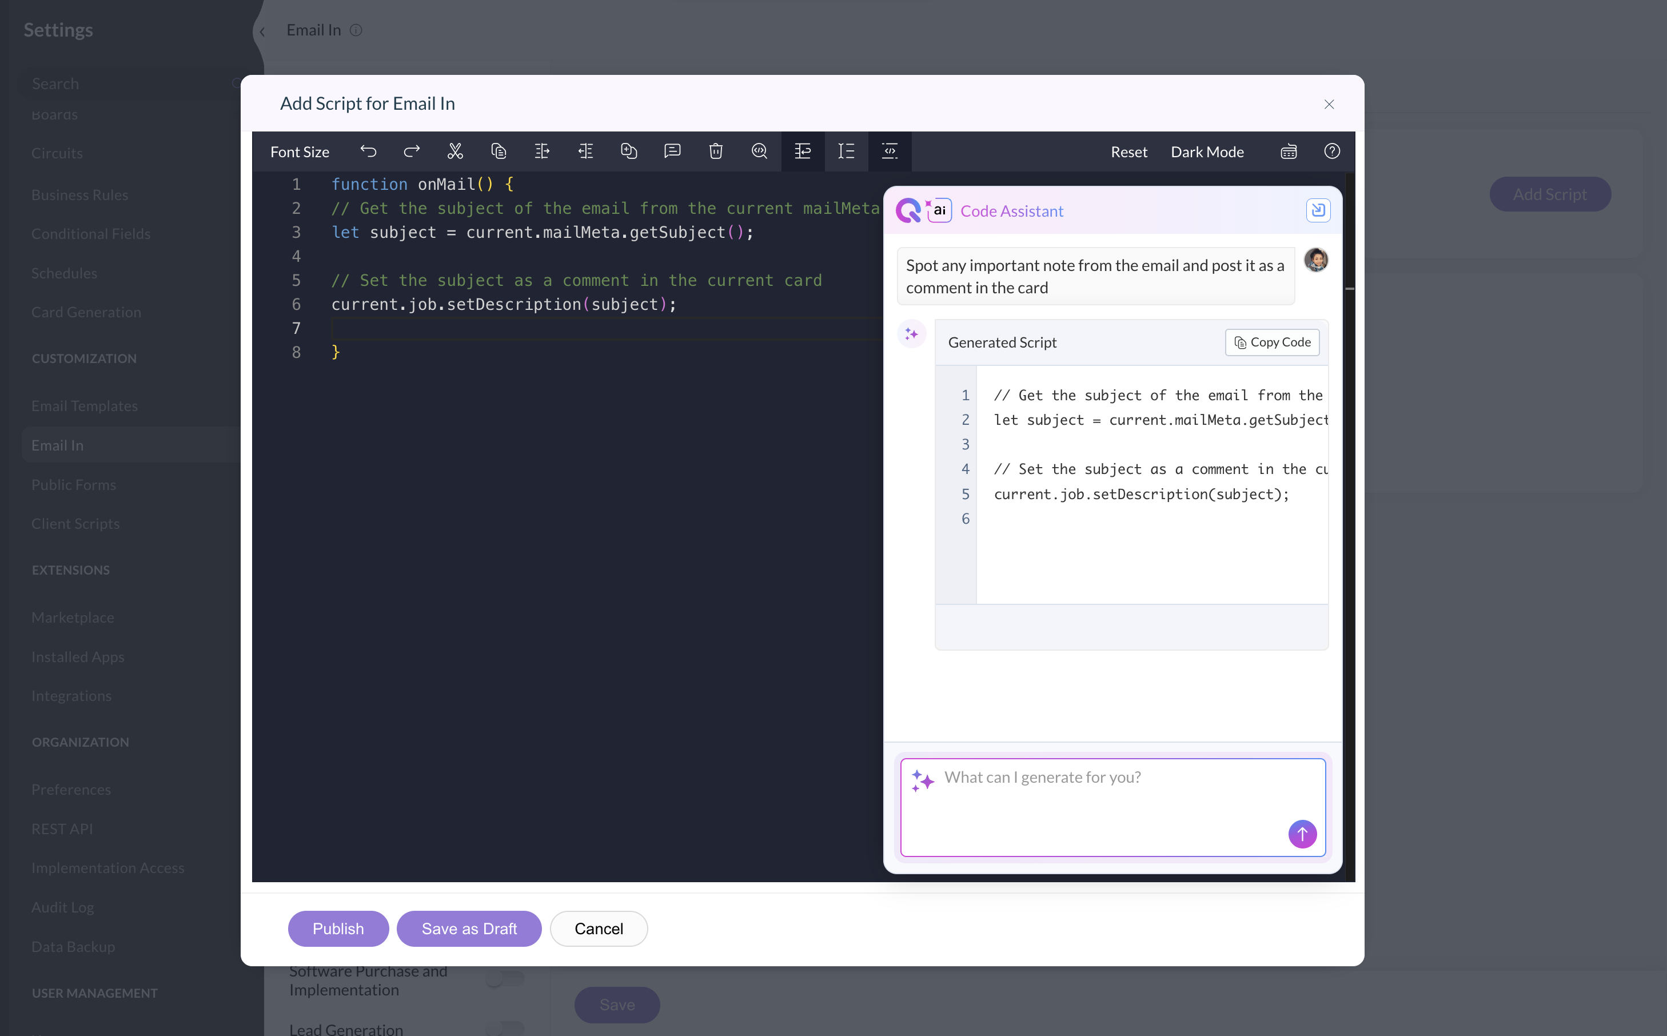Click the Copy Code button
Screen dimensions: 1667x1036
1272,342
